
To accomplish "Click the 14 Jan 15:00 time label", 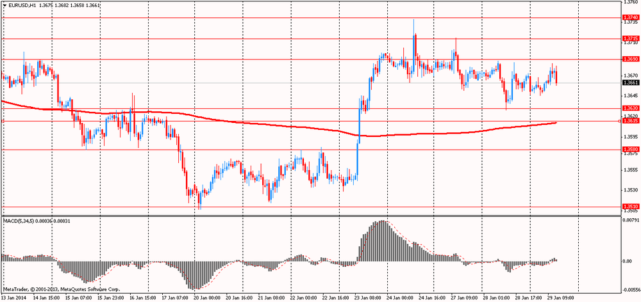I will (x=46, y=298).
